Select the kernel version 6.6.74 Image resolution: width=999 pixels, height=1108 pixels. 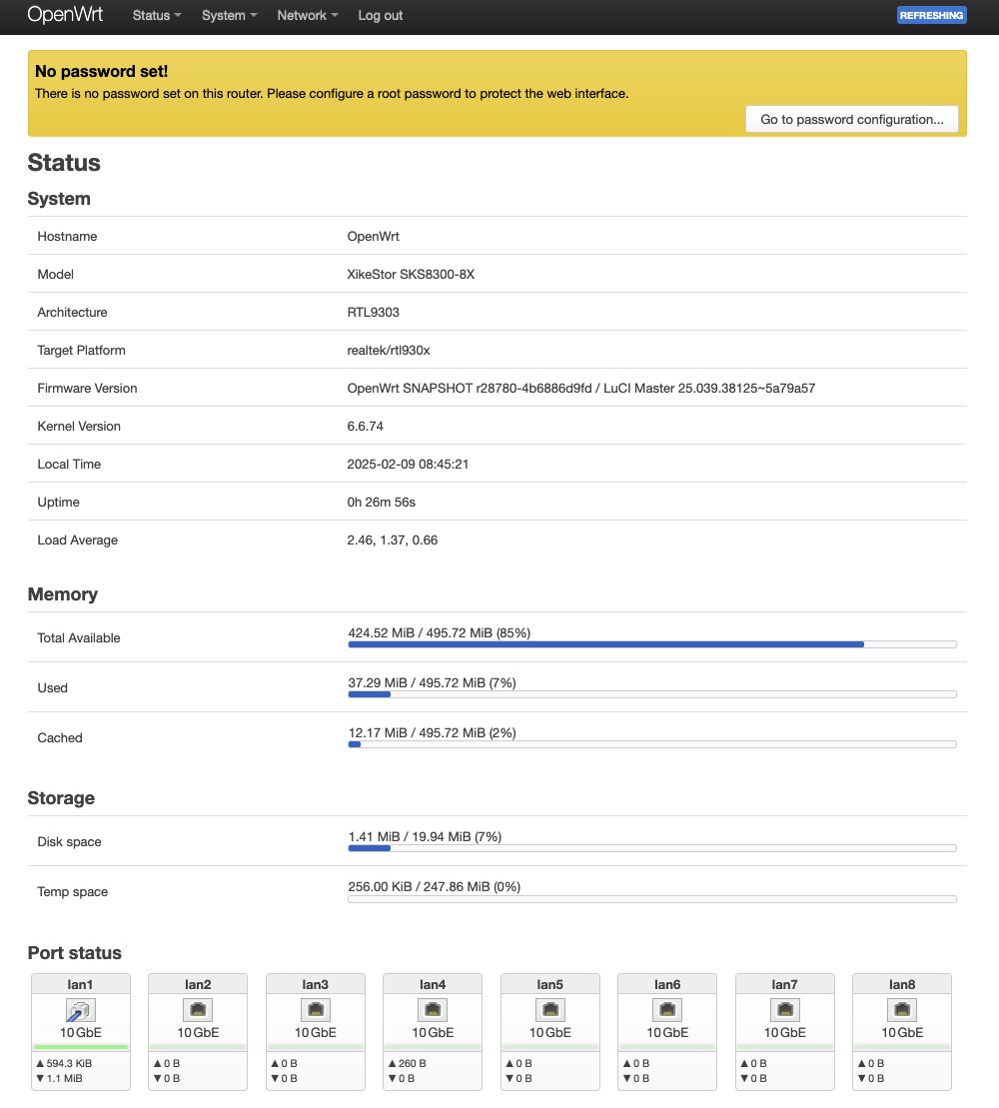pyautogui.click(x=366, y=426)
